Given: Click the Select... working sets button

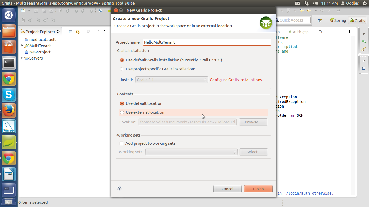Looking at the screenshot, I should pyautogui.click(x=254, y=152).
